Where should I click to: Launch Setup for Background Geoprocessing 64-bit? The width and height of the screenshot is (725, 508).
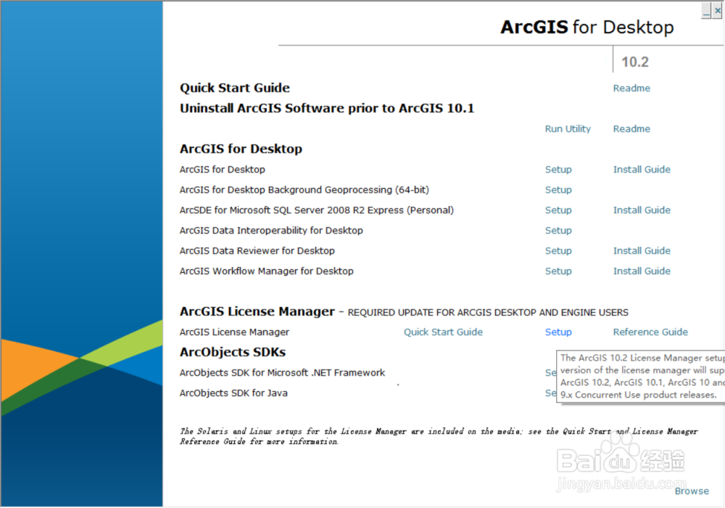[558, 189]
